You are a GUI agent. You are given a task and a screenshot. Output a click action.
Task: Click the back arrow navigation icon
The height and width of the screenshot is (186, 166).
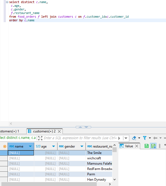pyautogui.click(x=155, y=138)
